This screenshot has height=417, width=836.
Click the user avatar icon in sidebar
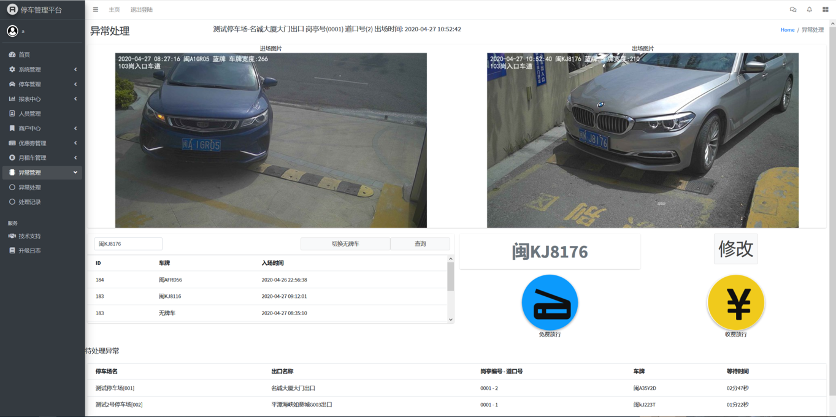(12, 31)
